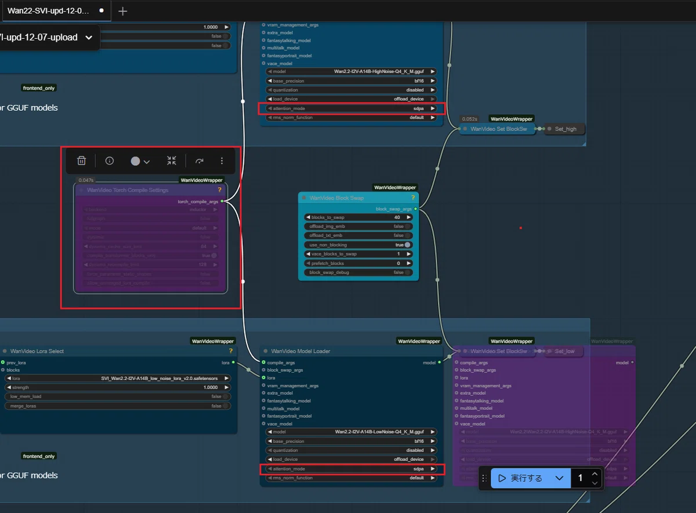Open more options three-dot menu
696x513 pixels.
pos(222,161)
